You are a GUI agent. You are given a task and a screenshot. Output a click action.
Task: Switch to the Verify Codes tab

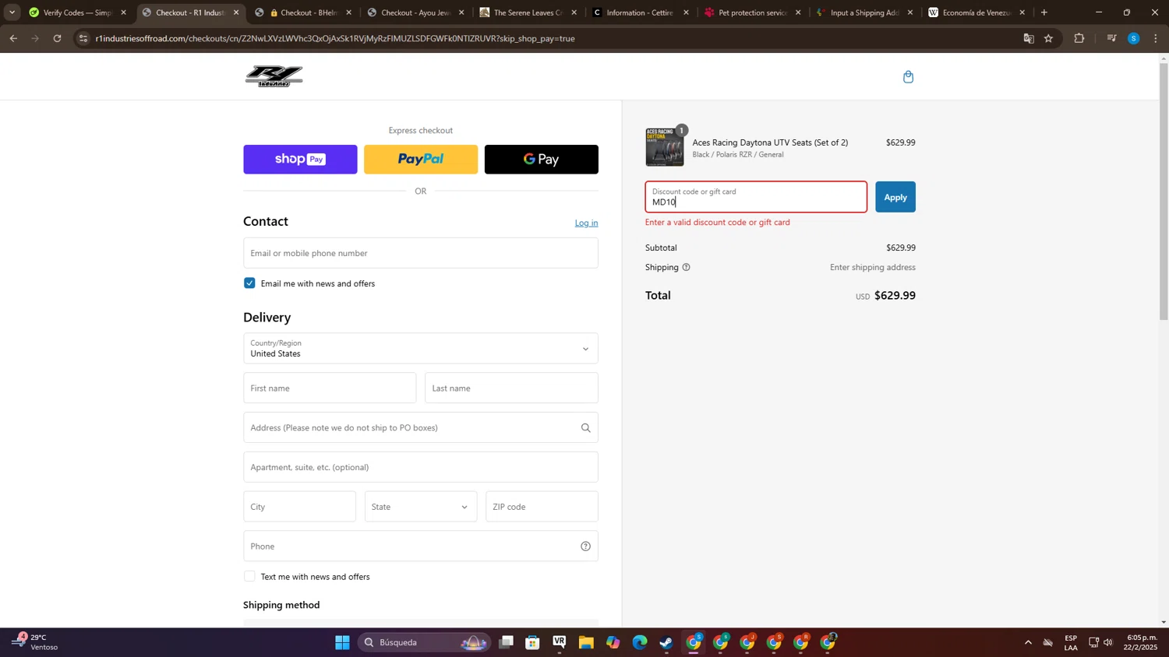[78, 12]
